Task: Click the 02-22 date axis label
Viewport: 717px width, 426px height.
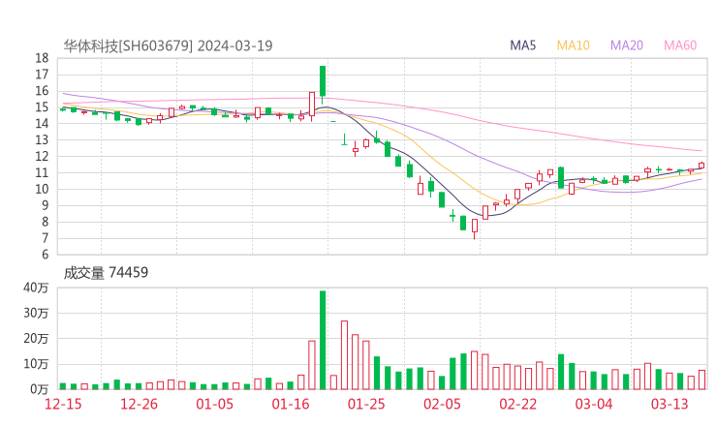Action: [518, 404]
